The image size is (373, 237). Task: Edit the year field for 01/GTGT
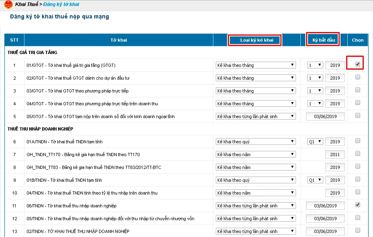pos(335,65)
